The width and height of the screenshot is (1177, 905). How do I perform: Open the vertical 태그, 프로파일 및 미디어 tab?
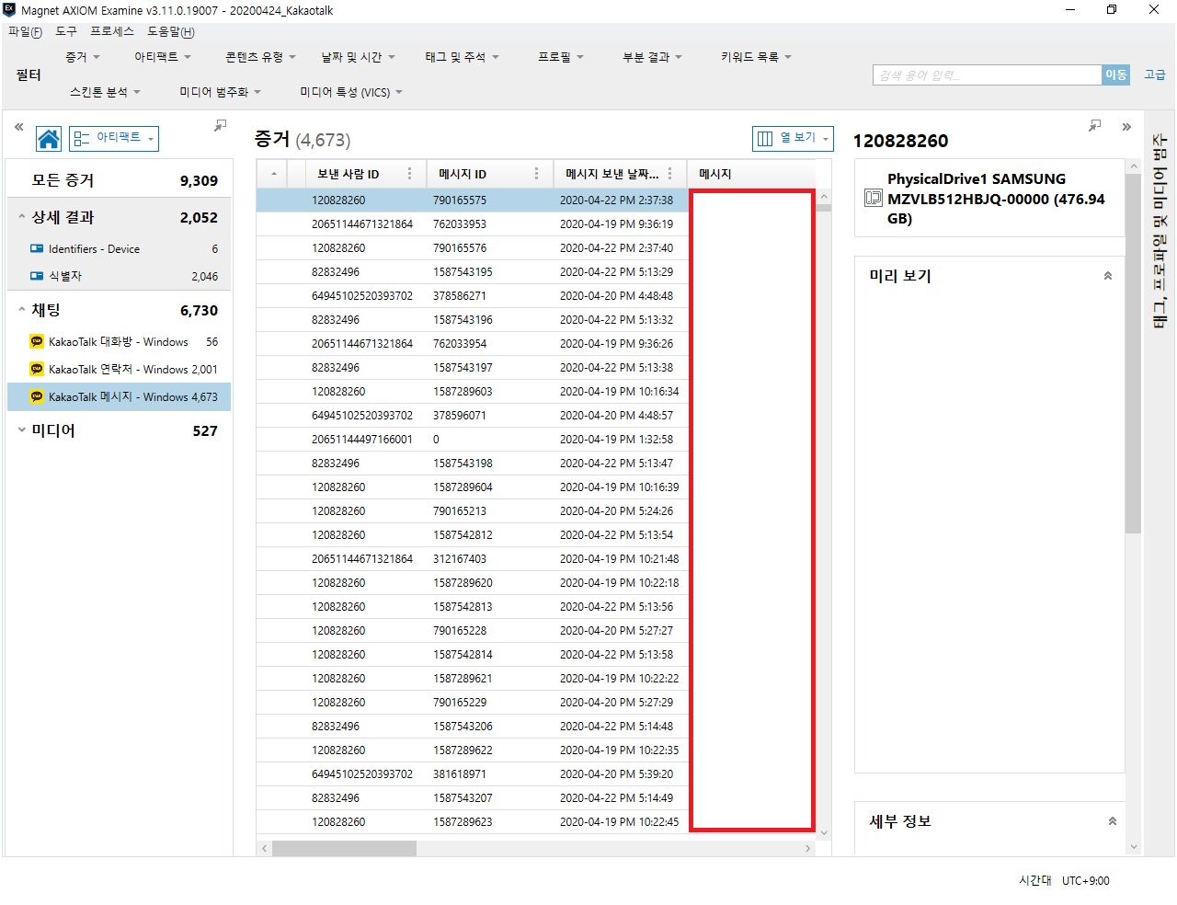coord(1160,230)
